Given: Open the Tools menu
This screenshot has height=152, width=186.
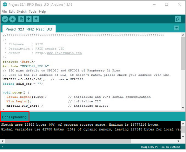Looking at the screenshot, I should 33,11.
